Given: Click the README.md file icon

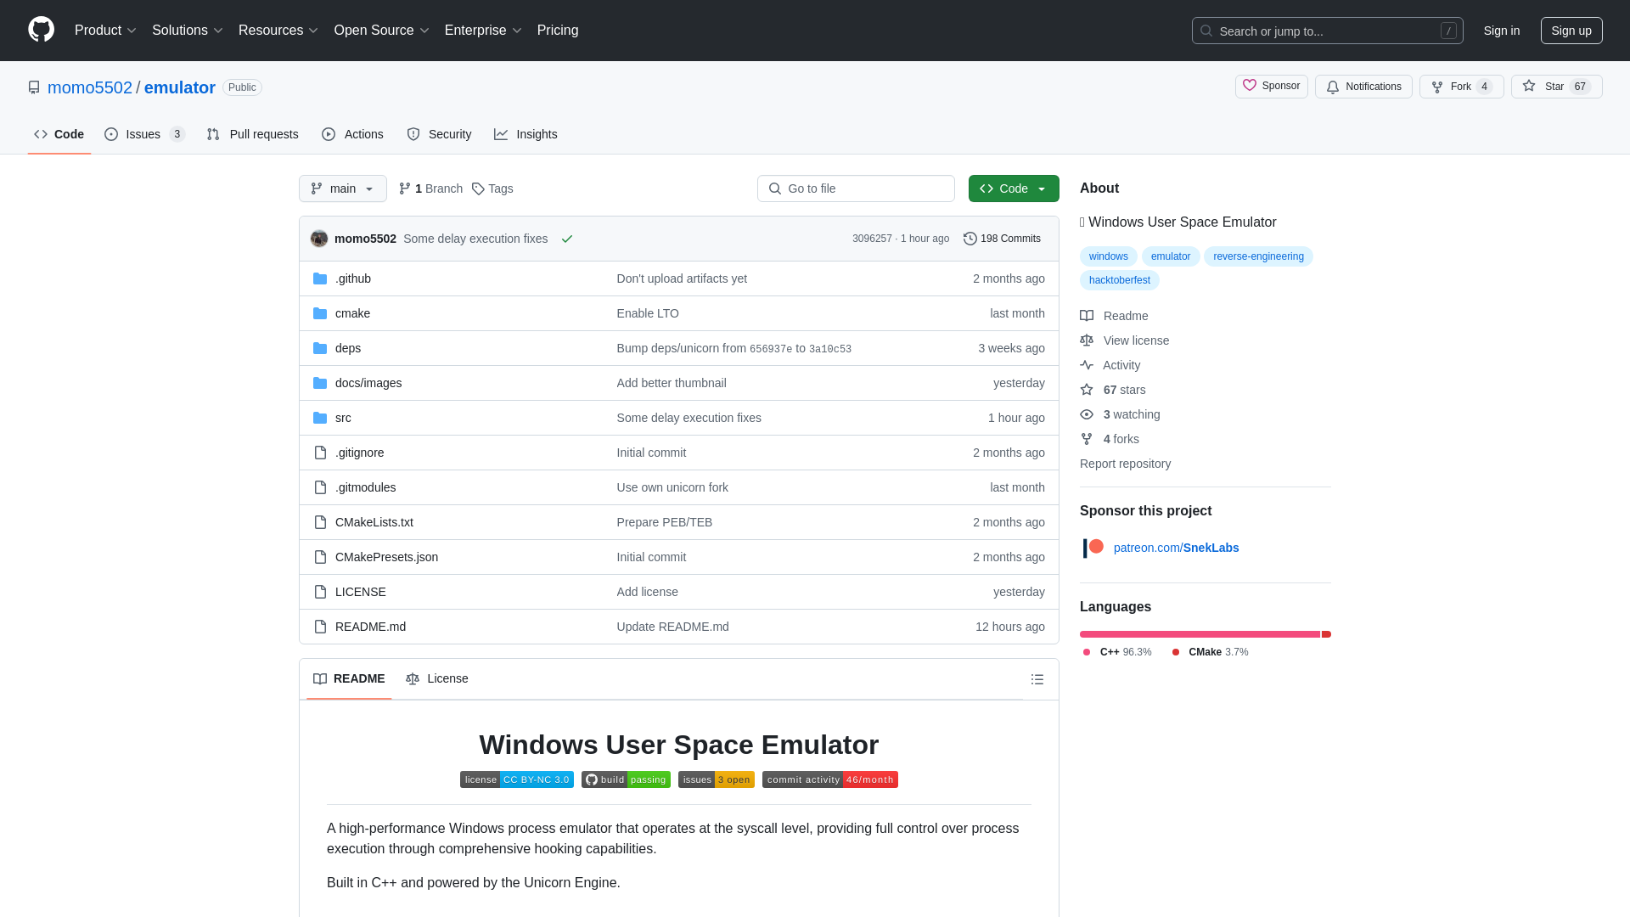Looking at the screenshot, I should coord(320,627).
